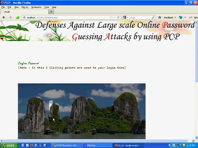Open the File menu

pos(3,7)
